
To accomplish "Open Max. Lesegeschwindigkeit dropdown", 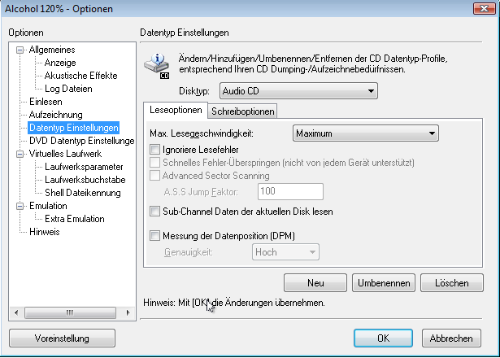I will [365, 133].
